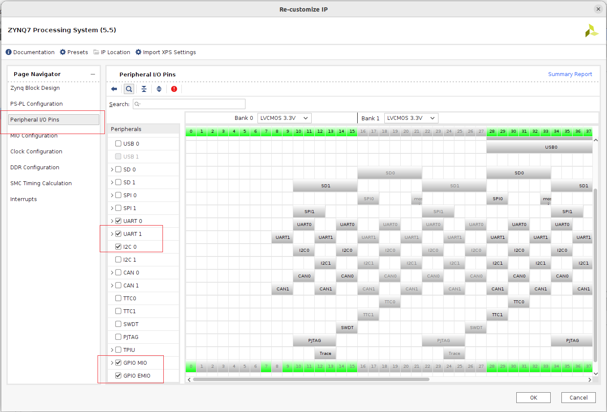Click Import XPS Settings
Image resolution: width=607 pixels, height=412 pixels.
166,52
